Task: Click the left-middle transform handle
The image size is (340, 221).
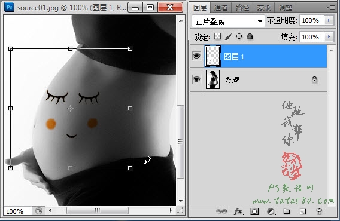Action: tap(10, 108)
